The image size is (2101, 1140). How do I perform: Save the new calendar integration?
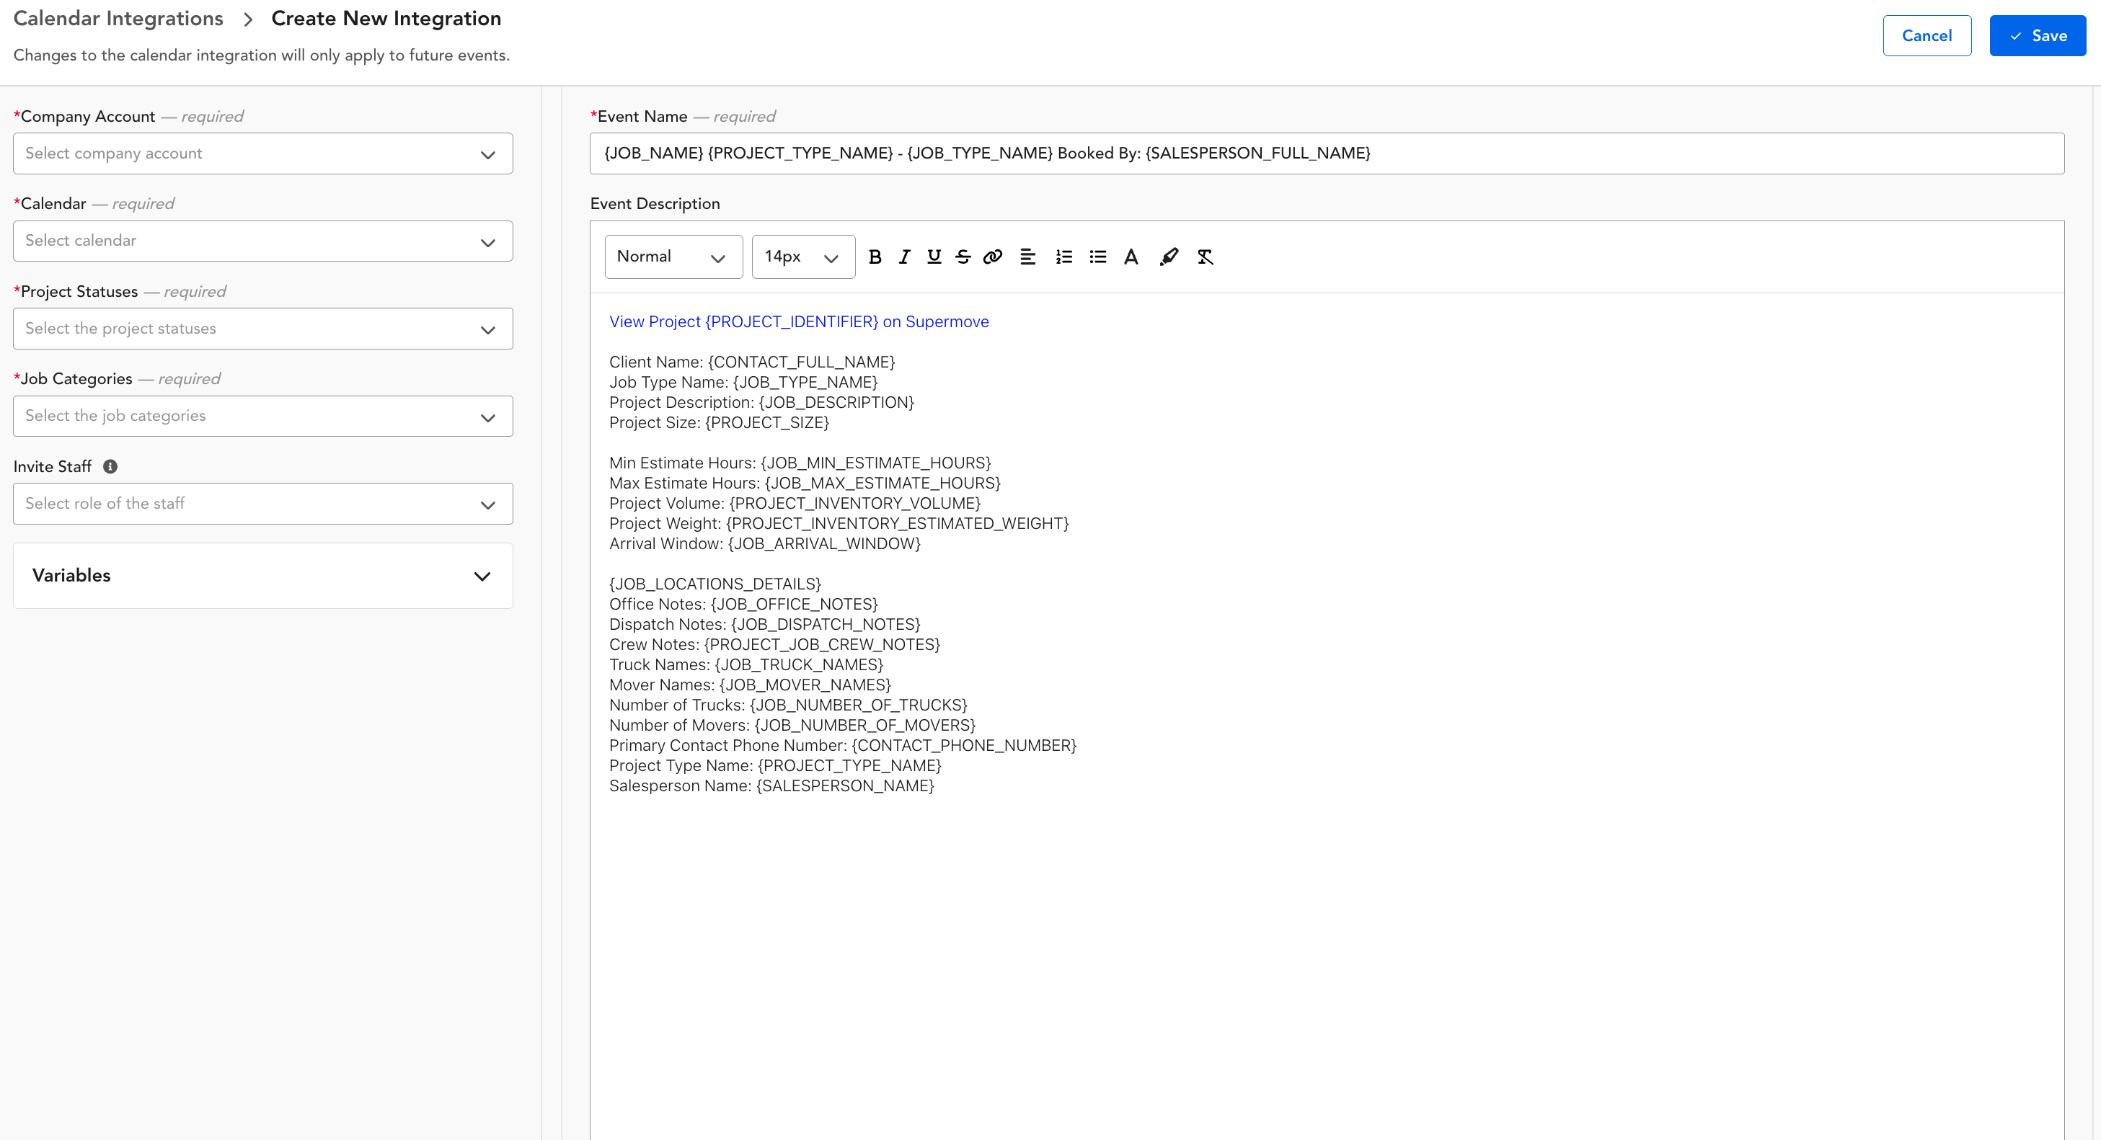pyautogui.click(x=2037, y=35)
